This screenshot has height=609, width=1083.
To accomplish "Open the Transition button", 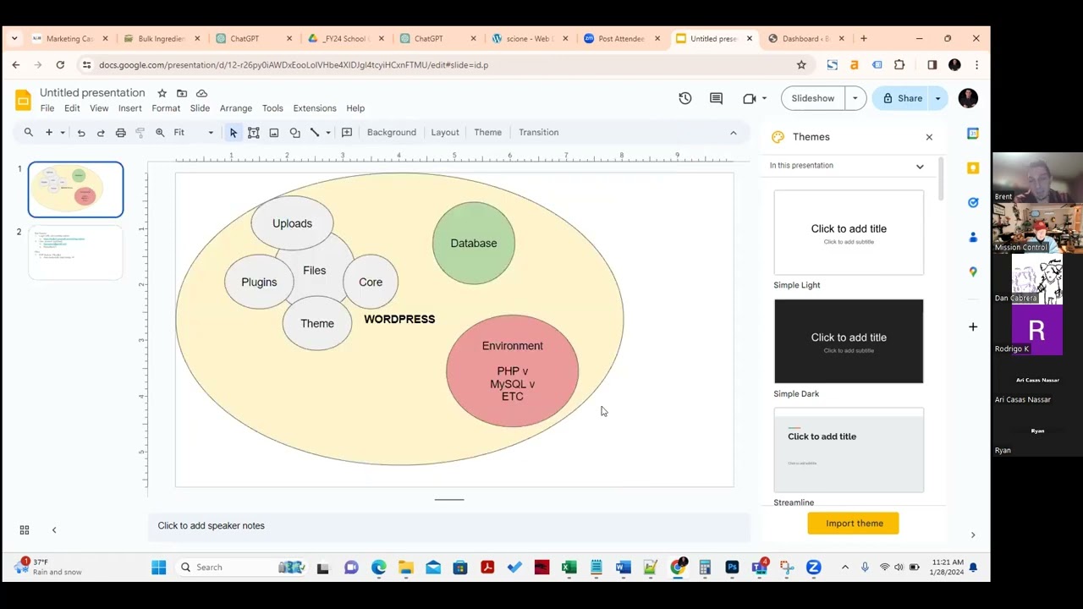I will tap(539, 132).
